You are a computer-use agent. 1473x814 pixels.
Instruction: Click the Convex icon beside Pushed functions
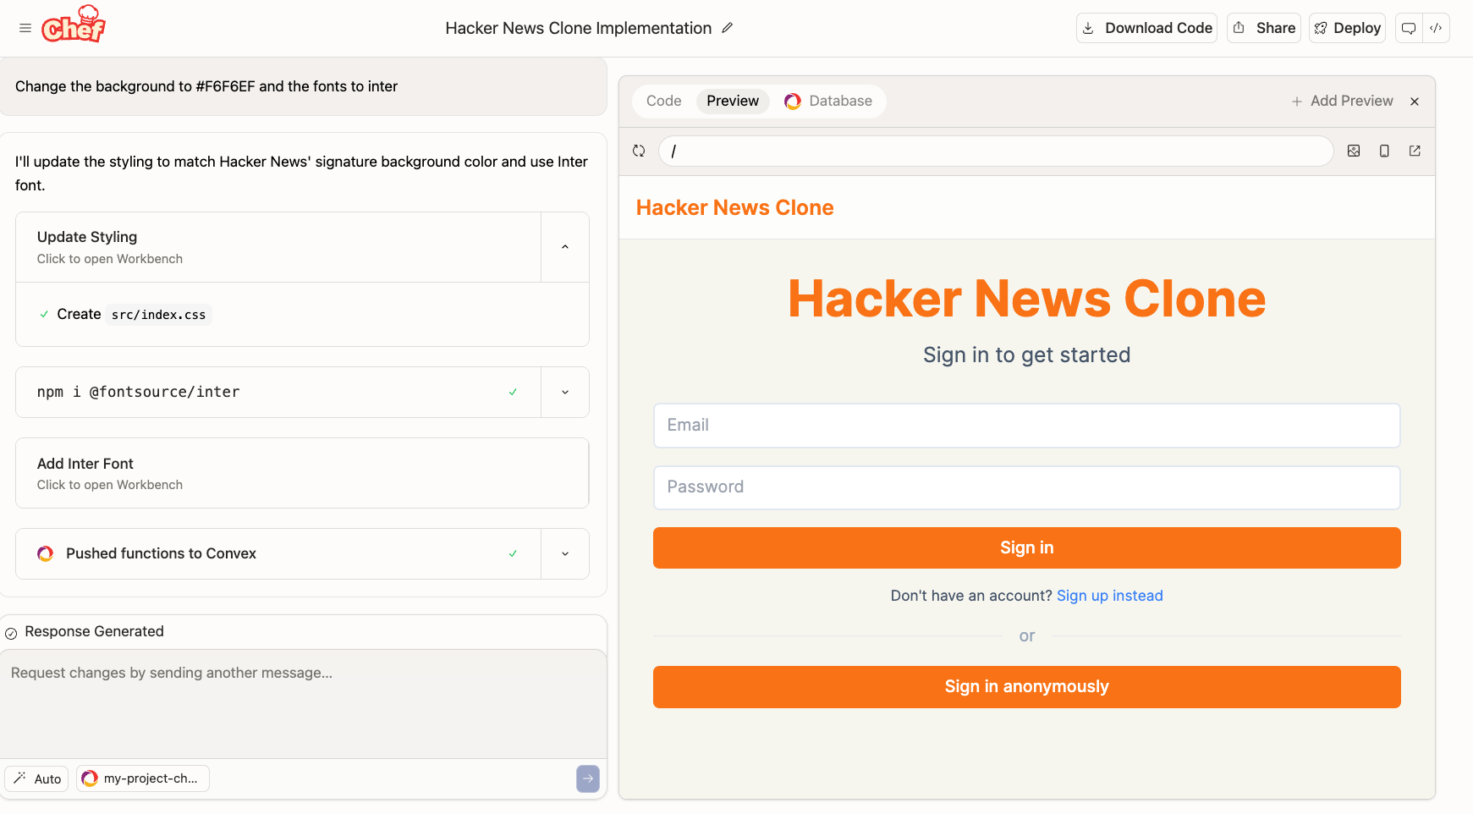46,553
